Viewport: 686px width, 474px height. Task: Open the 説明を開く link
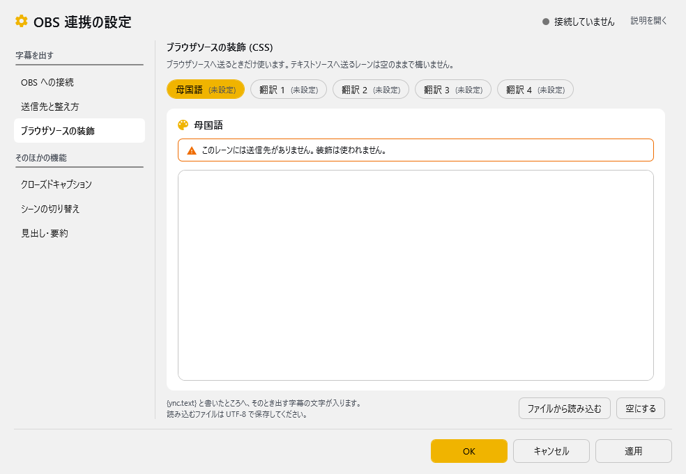coord(649,20)
